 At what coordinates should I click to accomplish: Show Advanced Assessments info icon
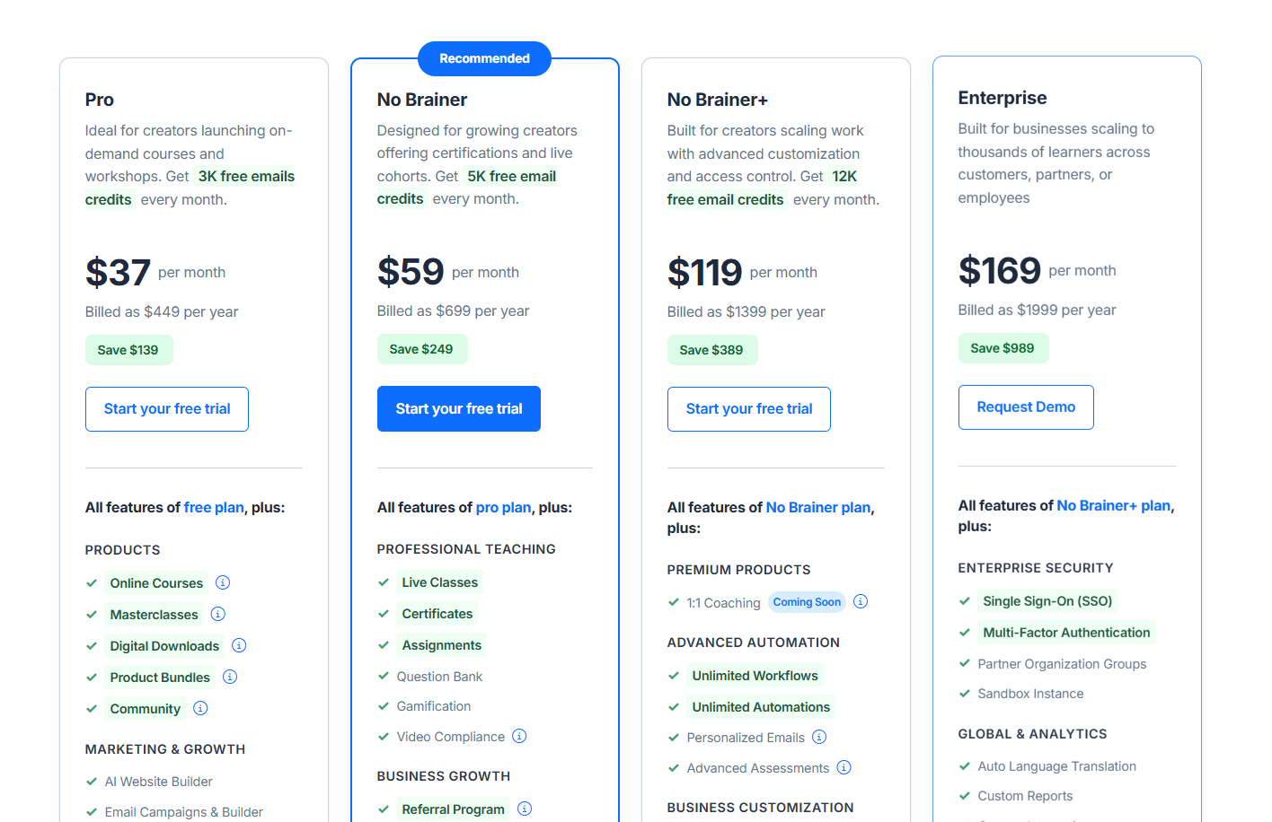844,767
